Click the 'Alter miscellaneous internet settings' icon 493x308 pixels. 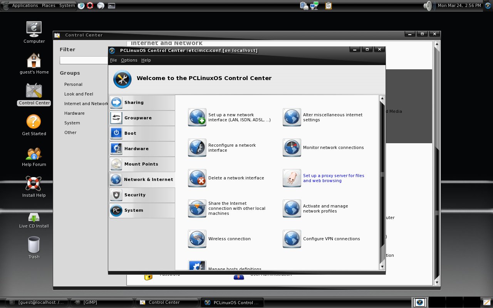tap(292, 117)
